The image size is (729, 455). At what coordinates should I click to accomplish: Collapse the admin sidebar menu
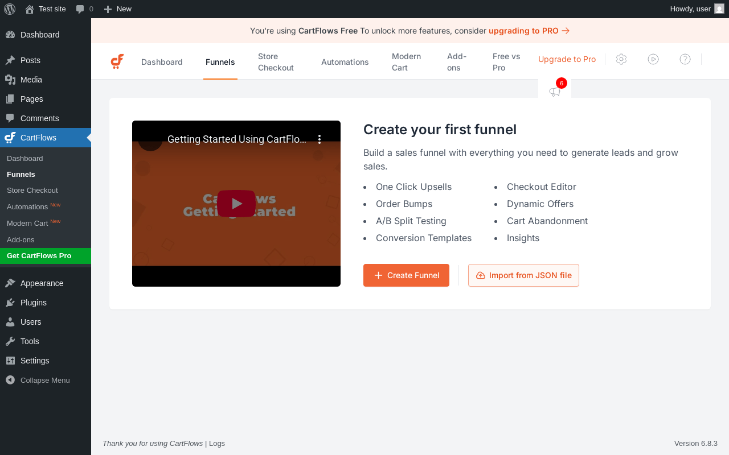point(46,380)
